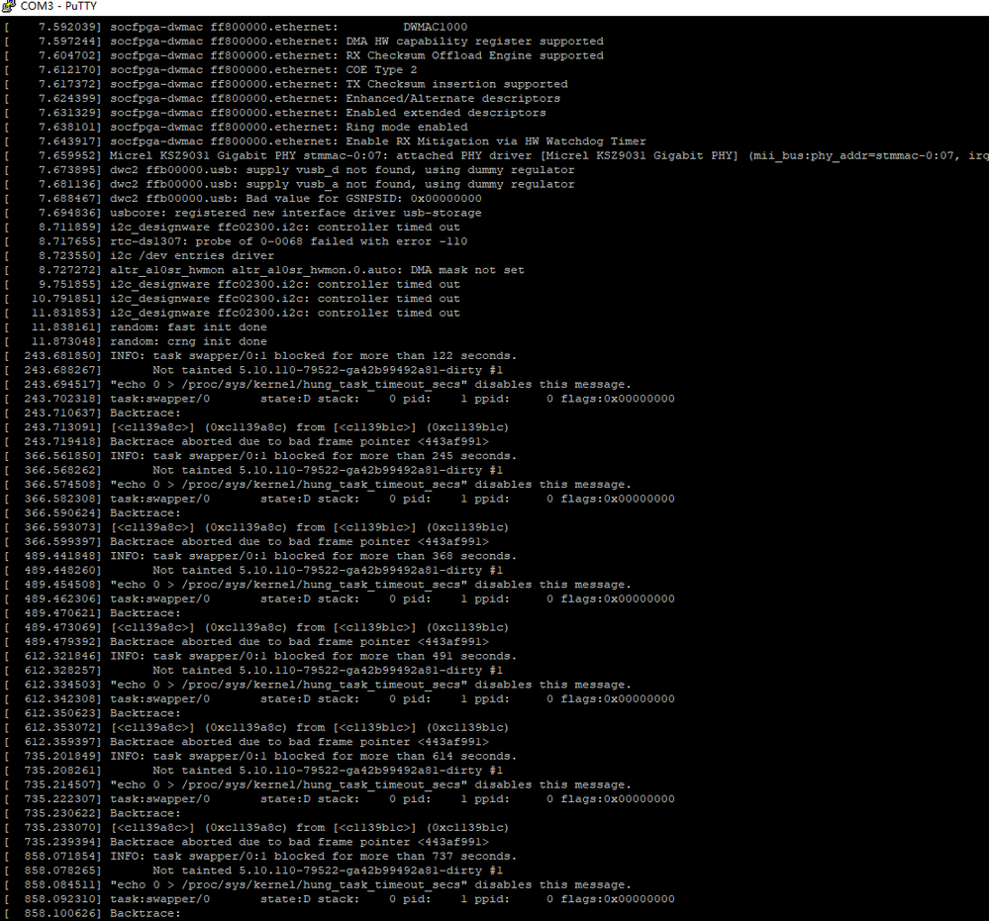Screen dimensions: 989x921
Task: Select 'Not tainted' line at 366.568262
Action: click(253, 470)
